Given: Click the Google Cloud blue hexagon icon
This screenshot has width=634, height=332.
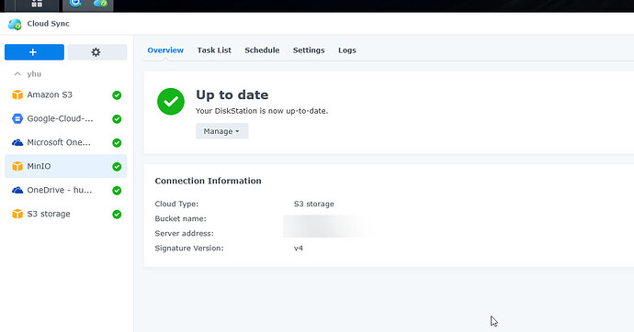Looking at the screenshot, I should click(17, 118).
